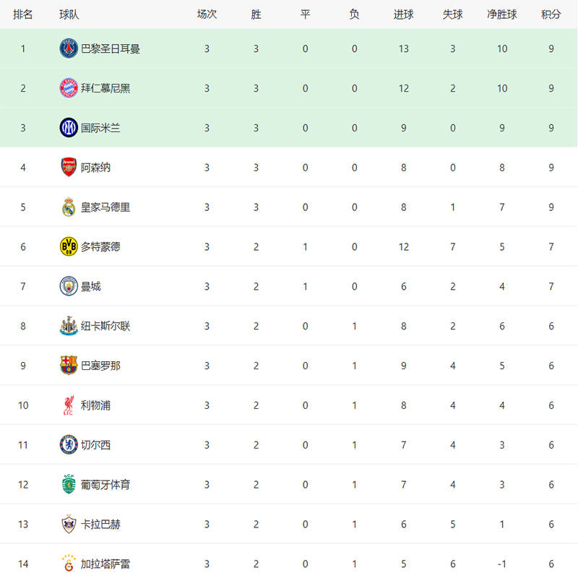This screenshot has height=578, width=578.
Task: Sort table by 积分 column header
Action: (551, 14)
